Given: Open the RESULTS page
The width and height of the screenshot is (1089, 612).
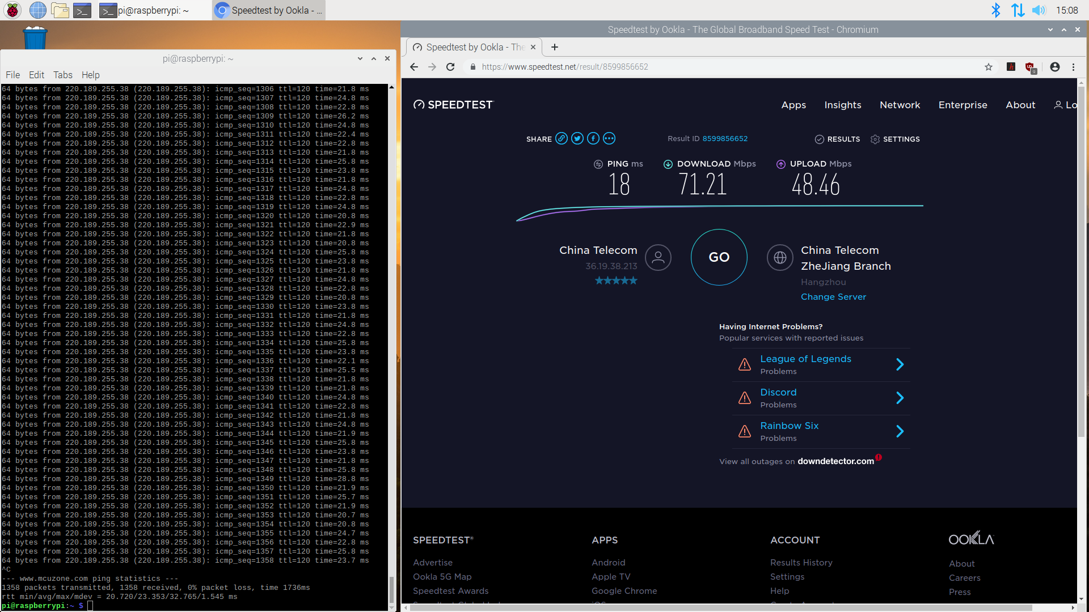Looking at the screenshot, I should tap(837, 139).
